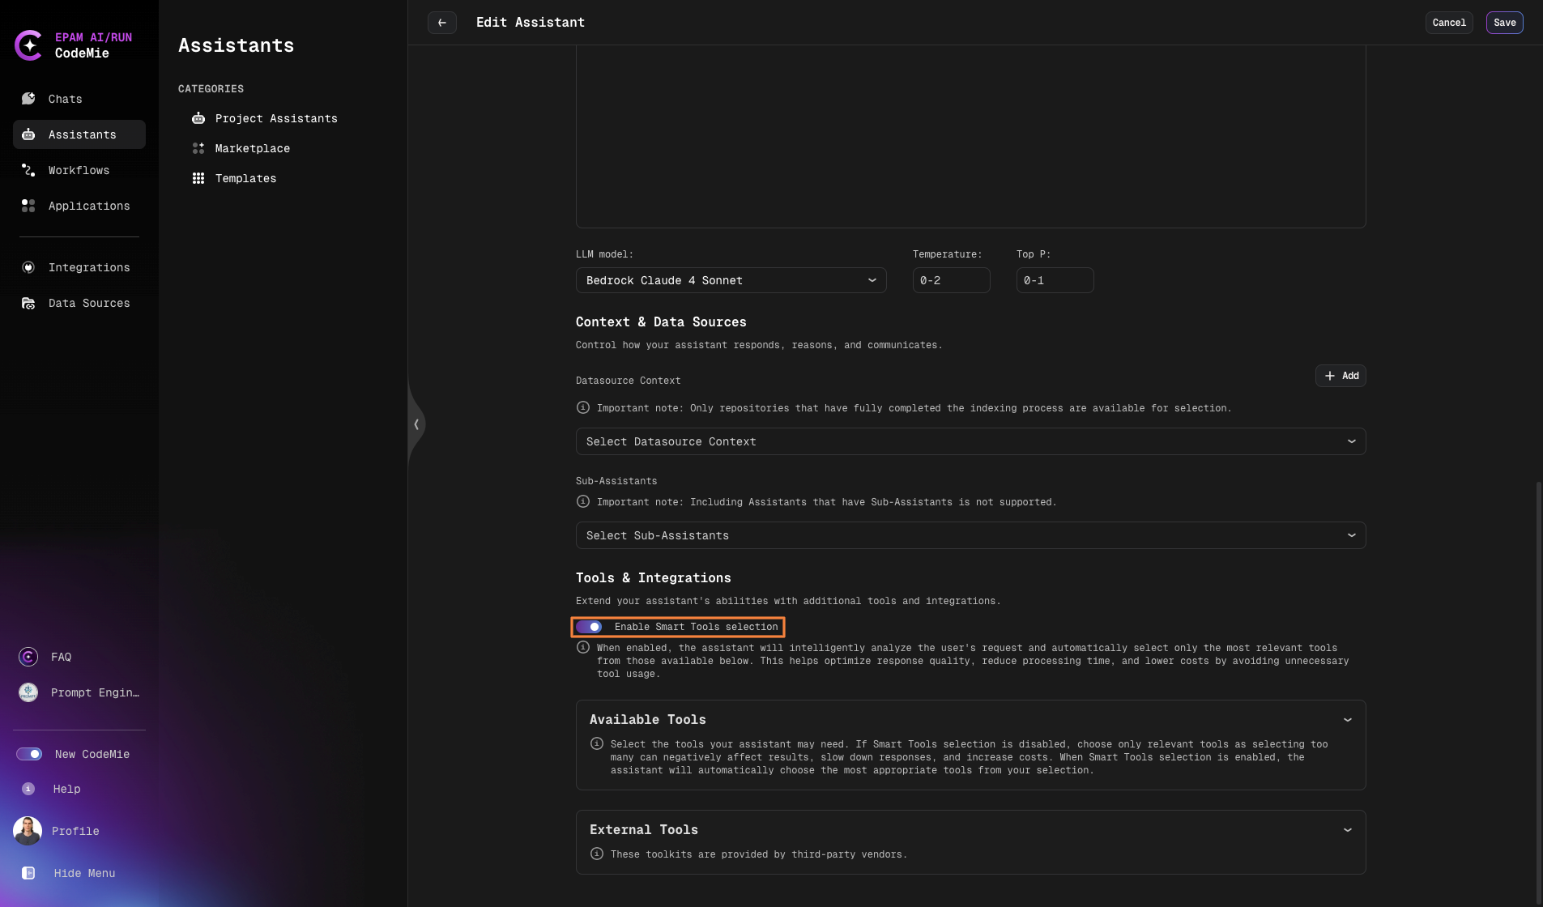1543x907 pixels.
Task: Open the Select Sub-Assistants dropdown
Action: click(970, 535)
